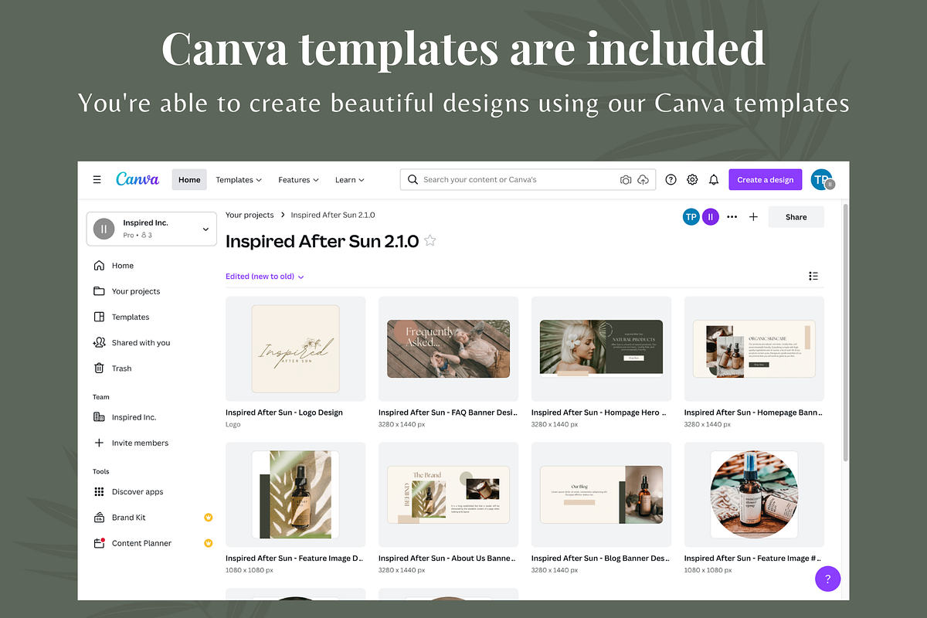Open the Blog Banner design thumbnail
The image size is (927, 618).
coord(601,494)
